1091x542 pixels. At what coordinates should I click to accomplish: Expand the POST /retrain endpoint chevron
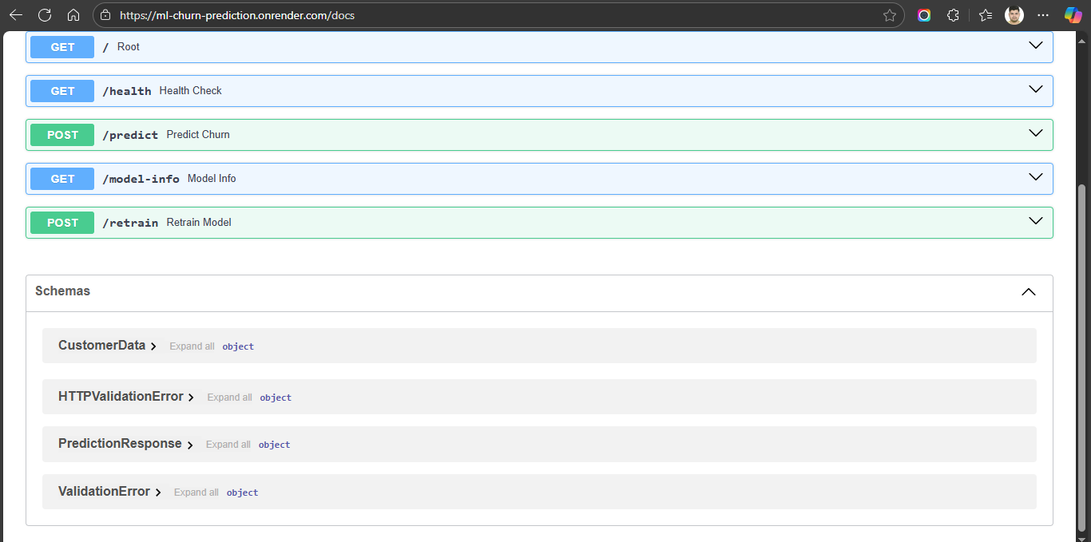tap(1036, 221)
